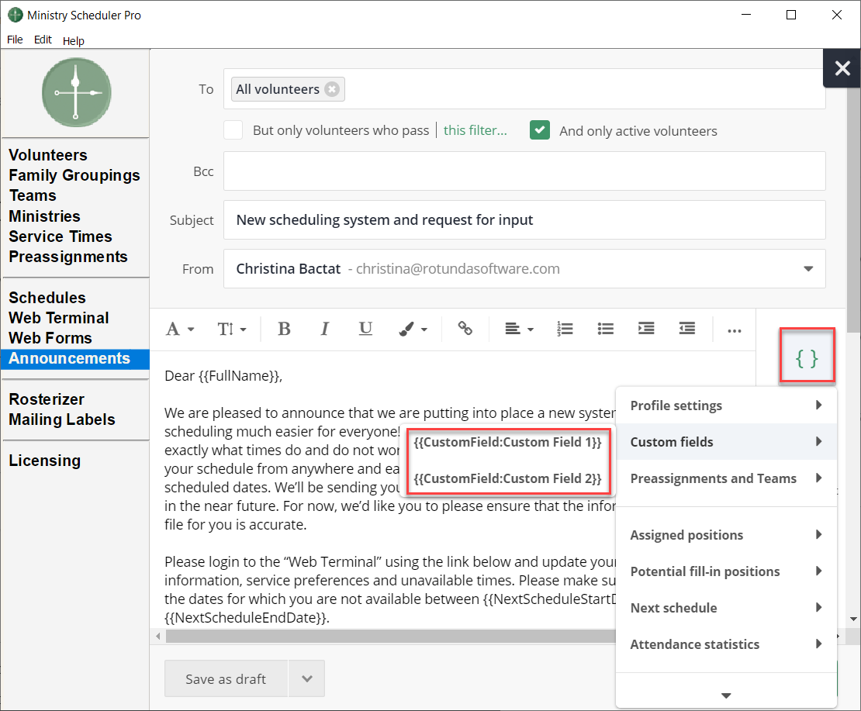Click the 'this filter...' link
Viewport: 861px width, 711px height.
tap(475, 130)
